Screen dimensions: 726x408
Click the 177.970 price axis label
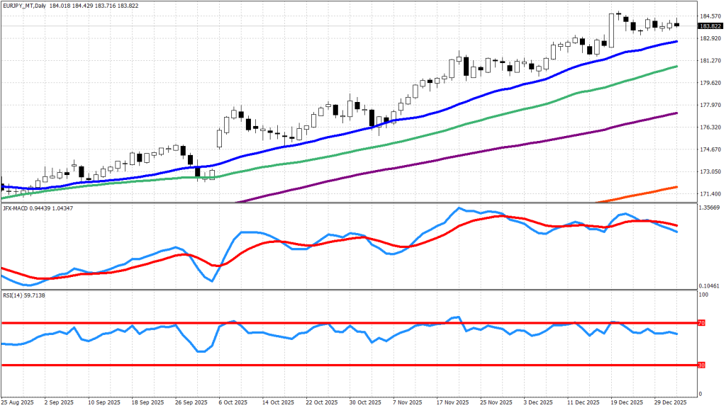point(710,105)
